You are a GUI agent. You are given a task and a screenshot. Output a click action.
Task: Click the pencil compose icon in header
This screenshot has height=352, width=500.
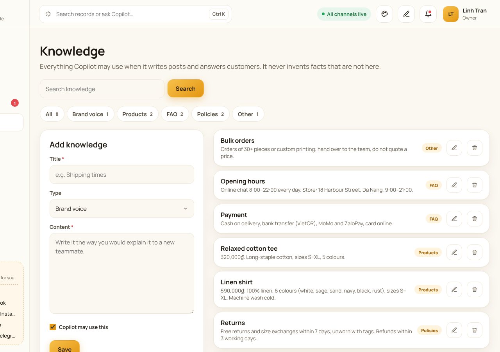[406, 14]
